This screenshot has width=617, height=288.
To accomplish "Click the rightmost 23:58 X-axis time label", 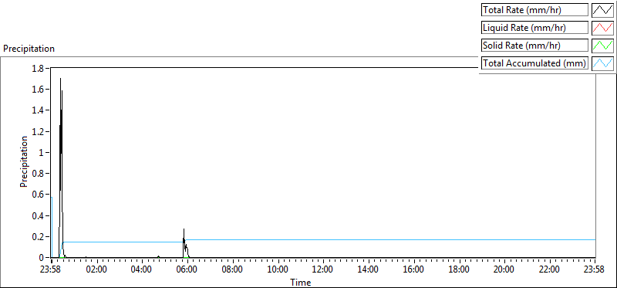I will tap(594, 269).
